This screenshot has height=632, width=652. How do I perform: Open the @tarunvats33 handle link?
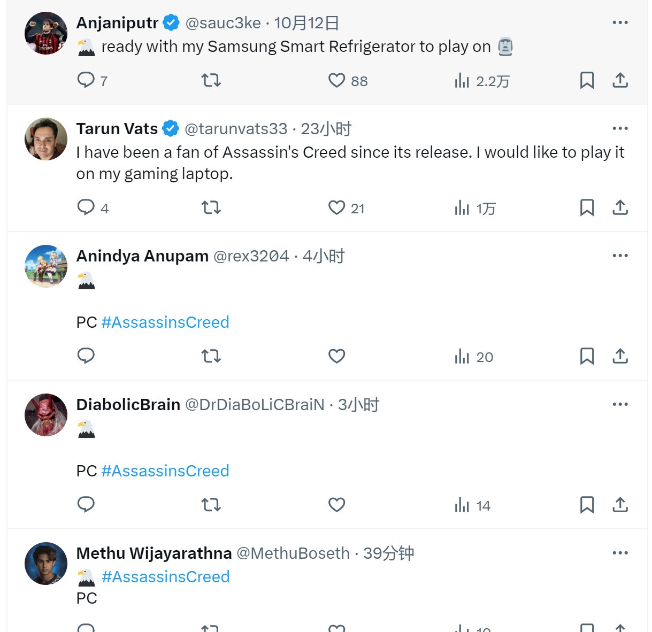click(236, 129)
